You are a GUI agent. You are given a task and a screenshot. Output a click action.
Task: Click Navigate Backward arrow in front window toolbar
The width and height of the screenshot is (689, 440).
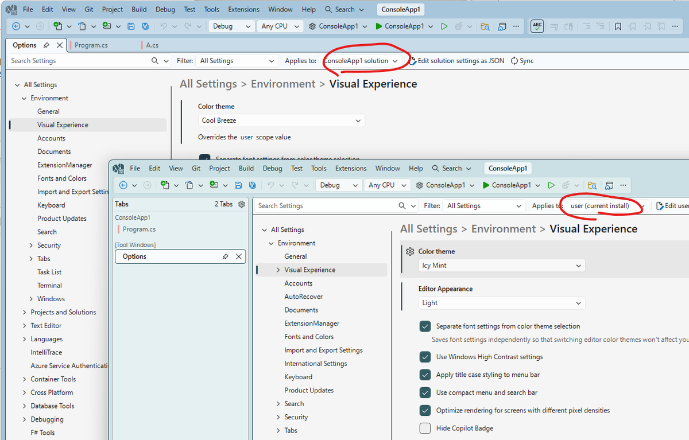(123, 185)
